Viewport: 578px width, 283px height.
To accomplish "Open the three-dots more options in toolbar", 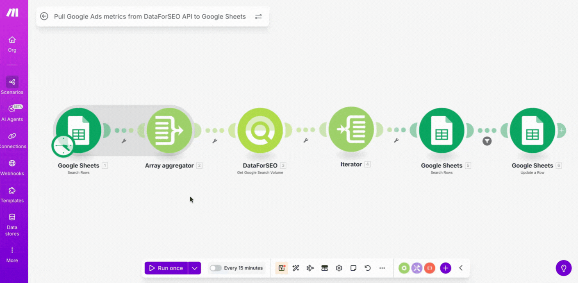I will click(x=382, y=268).
